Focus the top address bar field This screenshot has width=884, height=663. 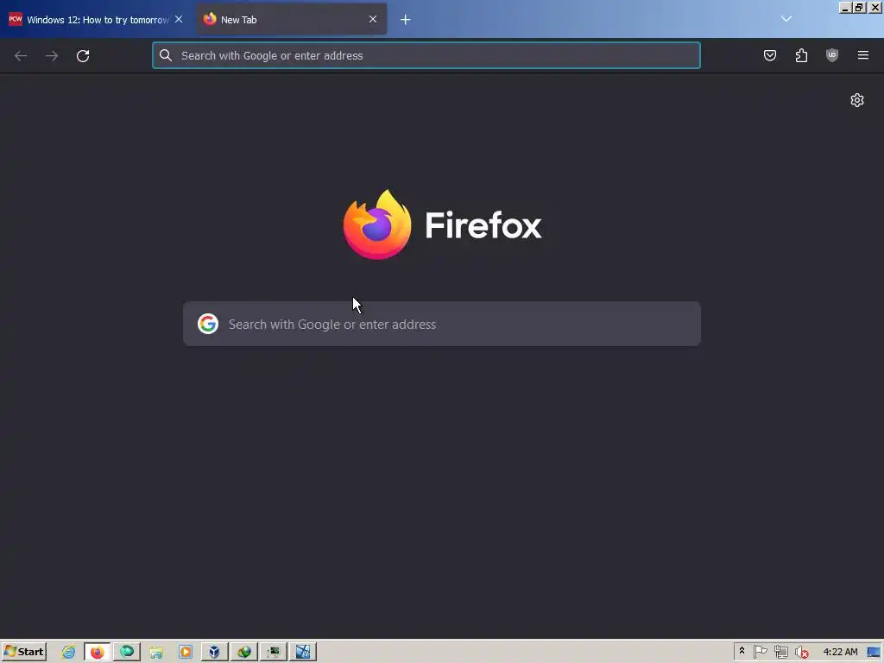tap(426, 55)
